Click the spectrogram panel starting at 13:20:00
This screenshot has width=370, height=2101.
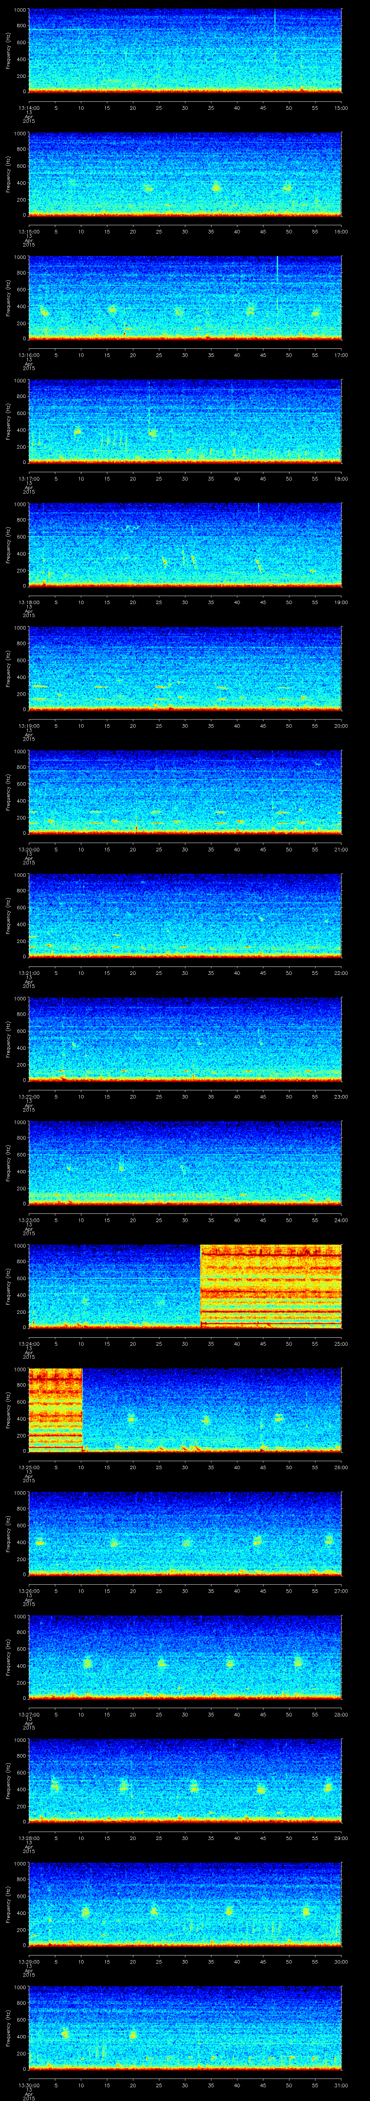tap(185, 792)
